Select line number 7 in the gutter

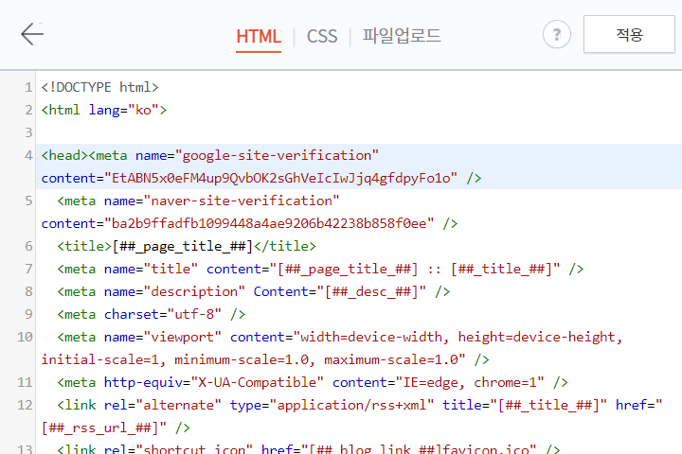tap(28, 269)
